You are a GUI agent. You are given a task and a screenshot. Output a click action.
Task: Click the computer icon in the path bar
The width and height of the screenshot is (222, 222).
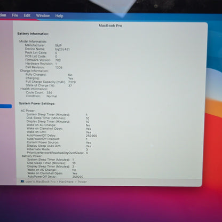[22, 181]
